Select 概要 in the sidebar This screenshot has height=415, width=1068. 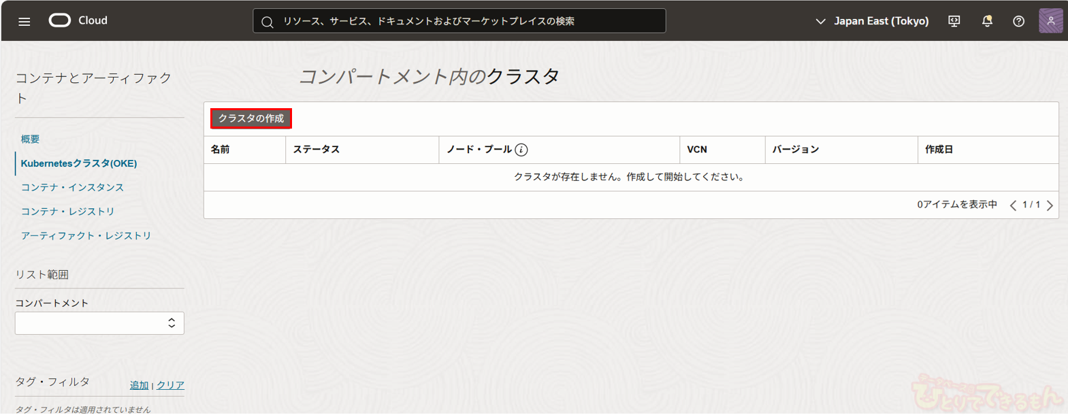[30, 139]
